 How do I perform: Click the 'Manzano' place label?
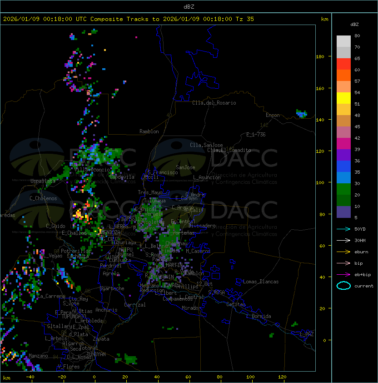38,356
